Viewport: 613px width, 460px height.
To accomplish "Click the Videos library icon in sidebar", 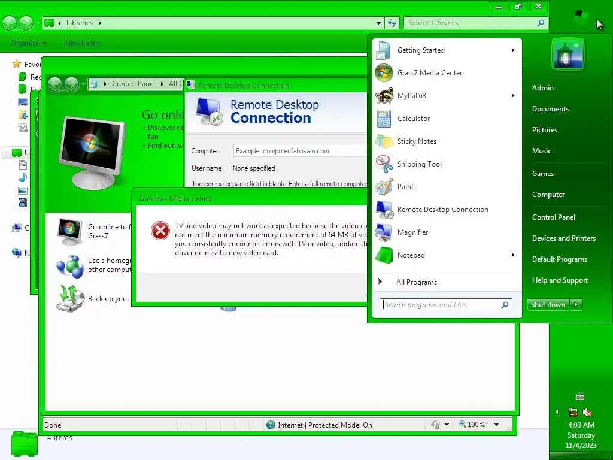I will coord(23,202).
